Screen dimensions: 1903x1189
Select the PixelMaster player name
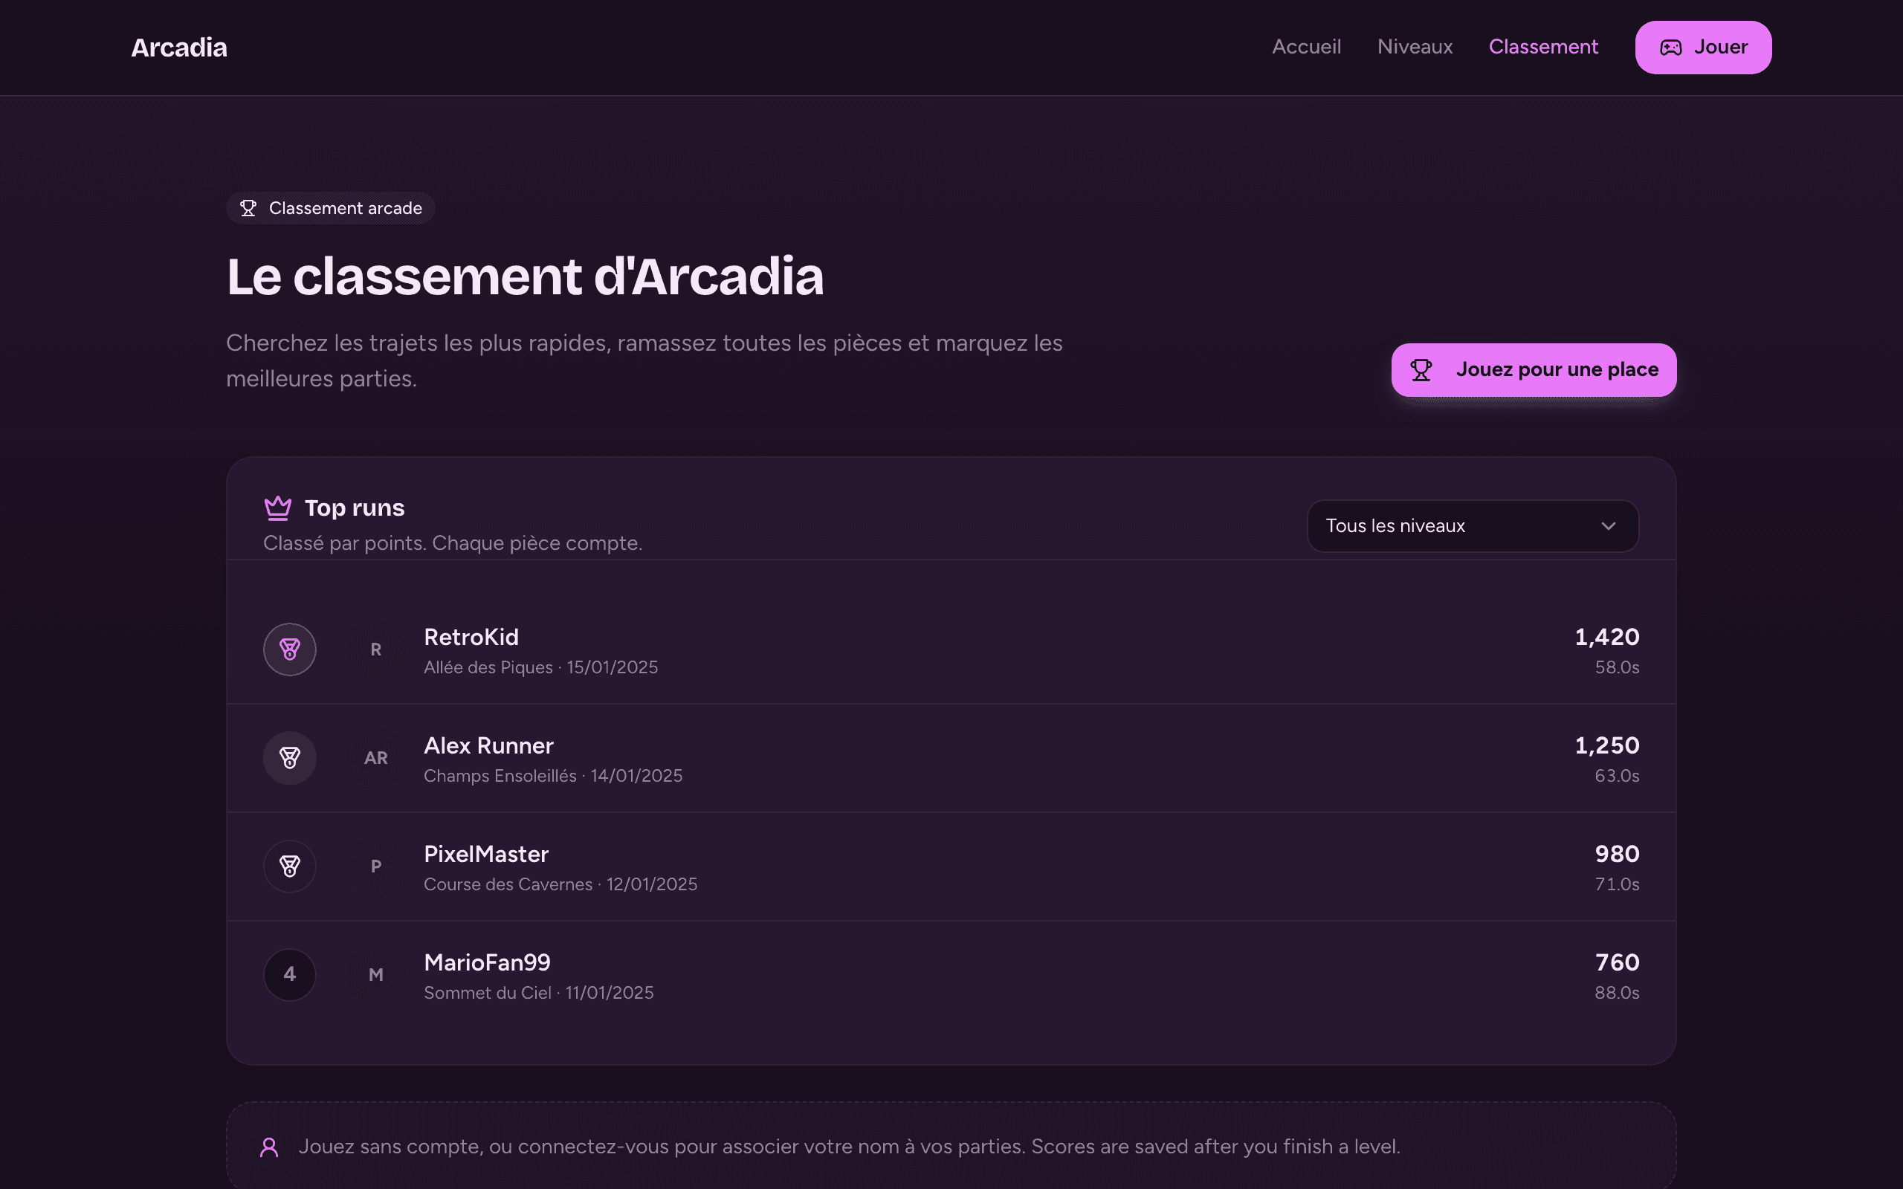(486, 854)
